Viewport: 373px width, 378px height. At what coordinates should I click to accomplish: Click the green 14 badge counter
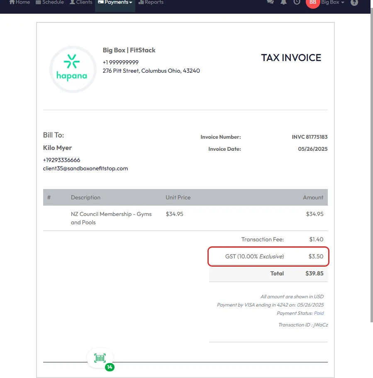pos(110,367)
